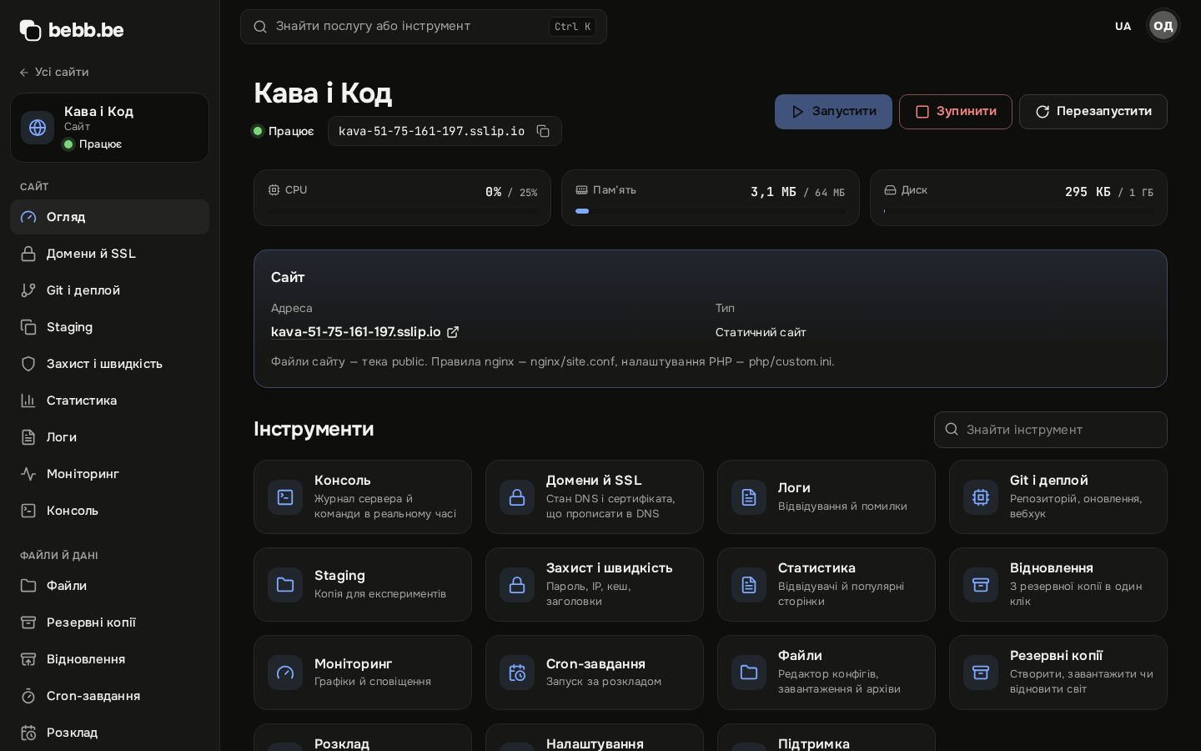Click the Ctrl K shortcut badge

572,27
